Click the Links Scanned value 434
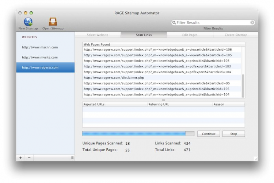The image size is (274, 183). point(187,143)
